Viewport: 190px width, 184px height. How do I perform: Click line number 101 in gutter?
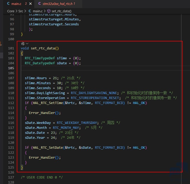11,48
